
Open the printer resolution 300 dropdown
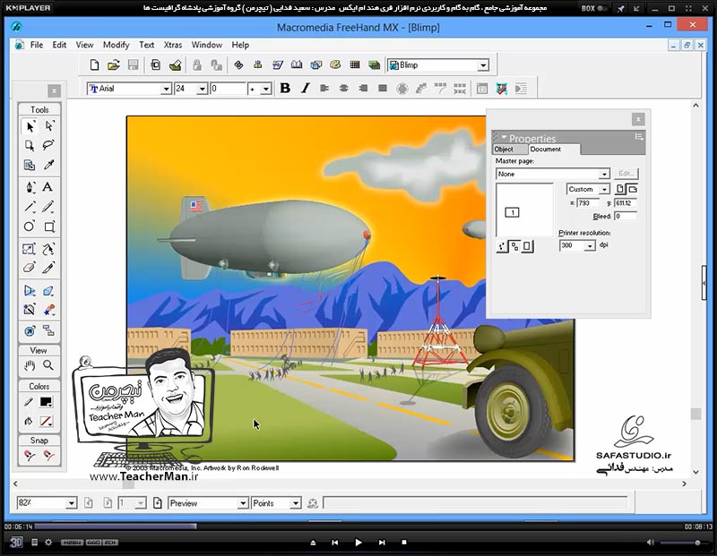point(590,246)
